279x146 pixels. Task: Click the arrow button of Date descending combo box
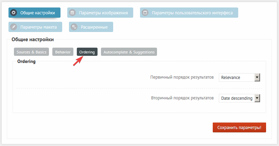click(x=257, y=98)
